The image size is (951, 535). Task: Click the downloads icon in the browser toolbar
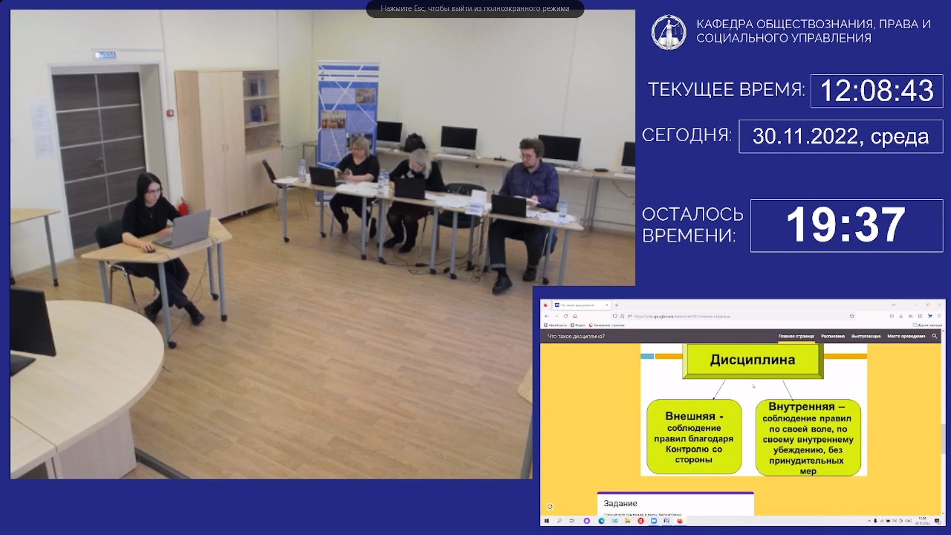click(901, 316)
